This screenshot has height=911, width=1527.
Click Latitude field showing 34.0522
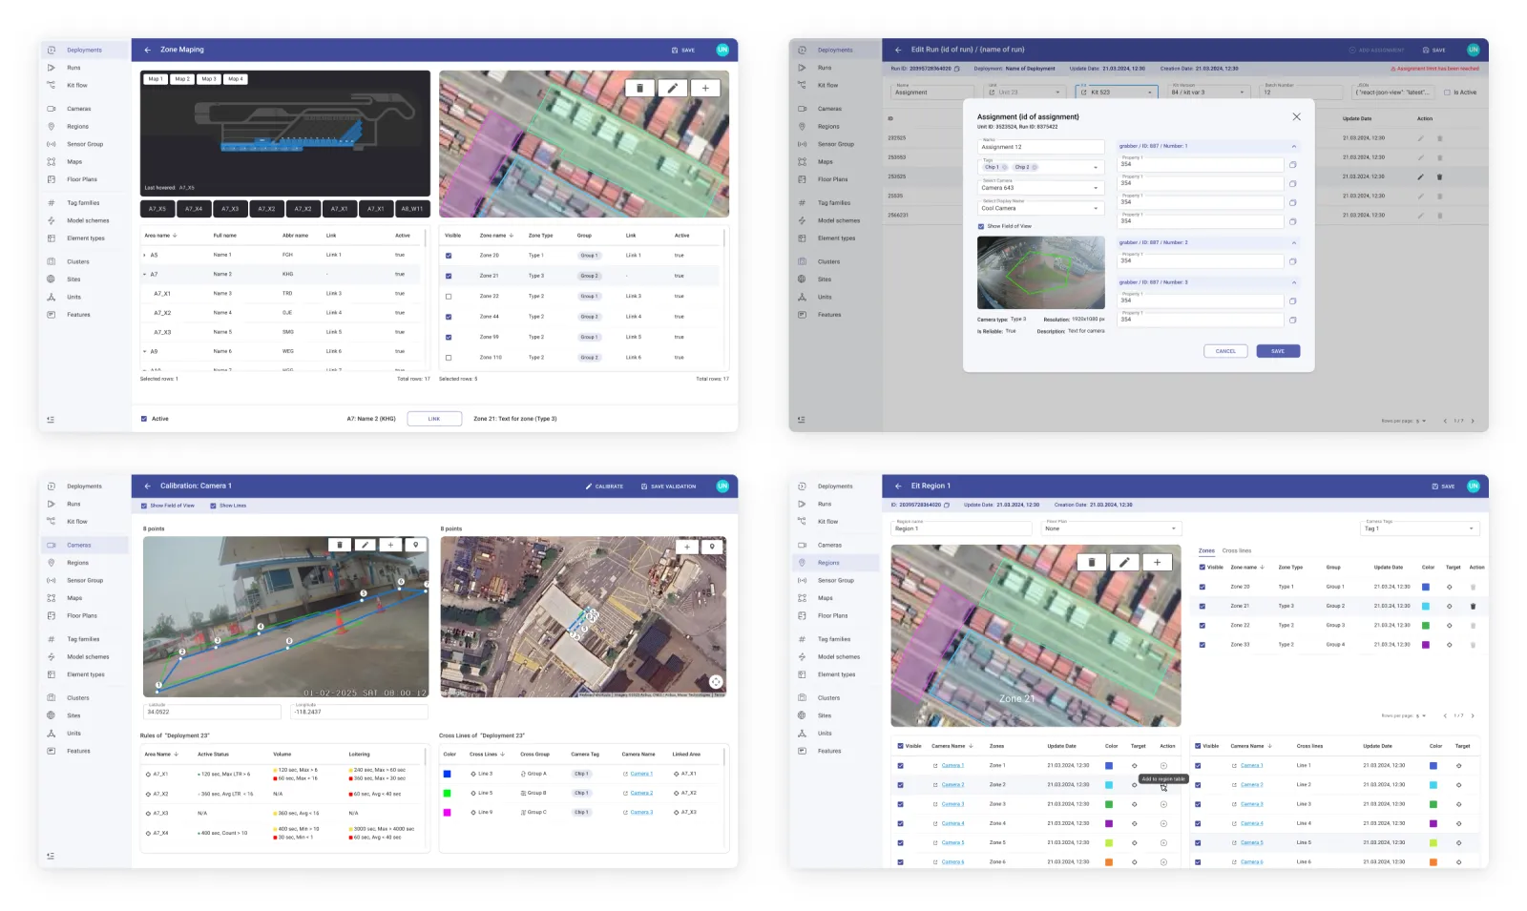(x=212, y=711)
